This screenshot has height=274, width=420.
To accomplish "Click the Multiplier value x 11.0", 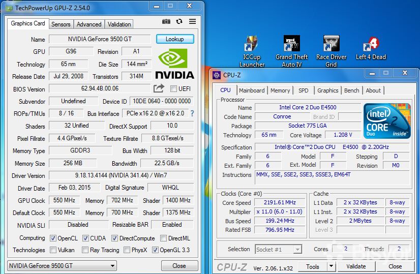I will [280, 211].
